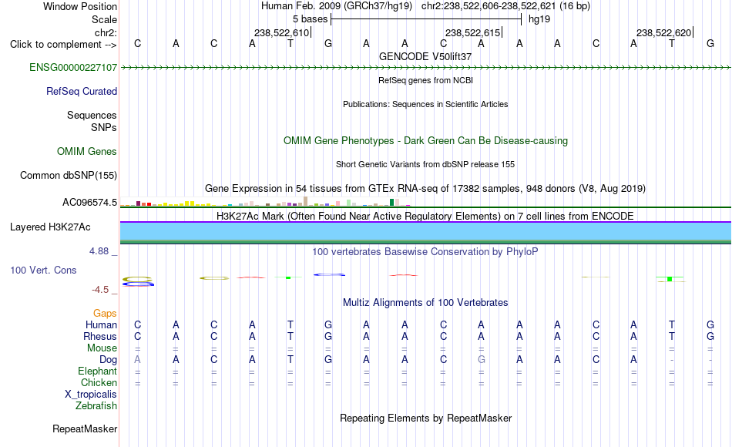Open the H3K27Ac Mark ENCODE title
The image size is (732, 447).
pos(425,217)
